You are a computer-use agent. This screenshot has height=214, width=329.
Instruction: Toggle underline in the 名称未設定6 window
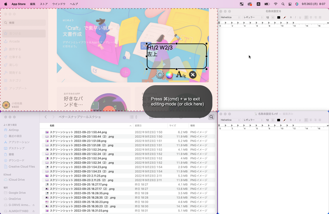tap(300, 17)
